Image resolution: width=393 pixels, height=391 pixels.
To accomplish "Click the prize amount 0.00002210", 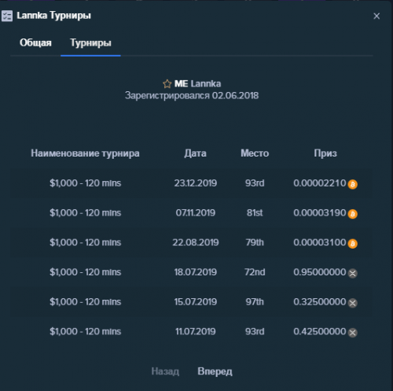I will click(320, 183).
